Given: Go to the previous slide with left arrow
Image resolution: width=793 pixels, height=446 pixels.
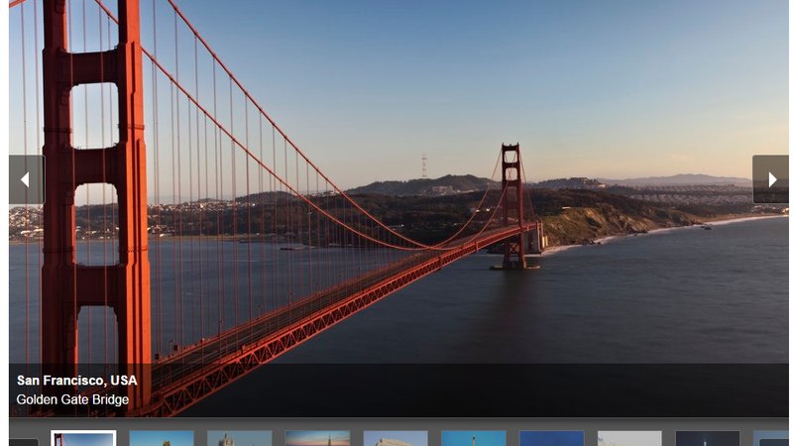Looking at the screenshot, I should tap(26, 179).
